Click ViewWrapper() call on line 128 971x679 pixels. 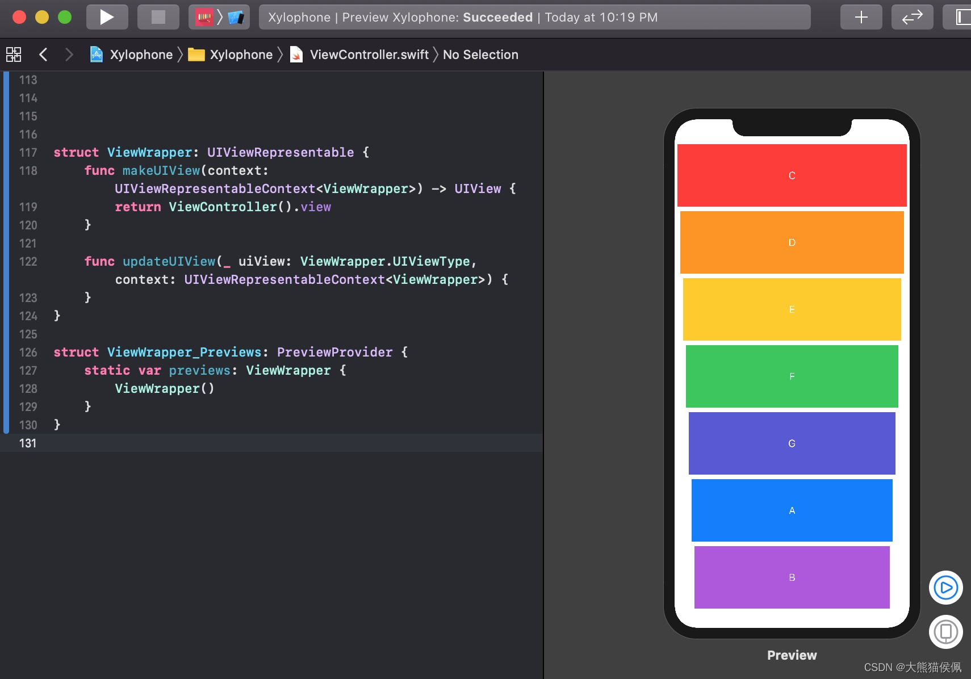[165, 389]
